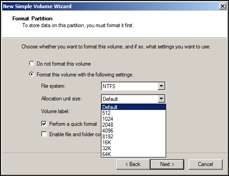Click the 'Allocation unit size:' label
Screen dimensions: 229x176
[62, 99]
